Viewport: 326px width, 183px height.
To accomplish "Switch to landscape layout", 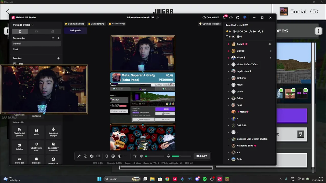I will click(36, 32).
